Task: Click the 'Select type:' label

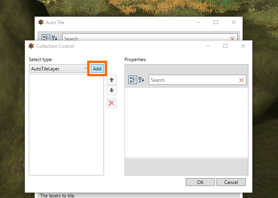Action: click(x=40, y=60)
